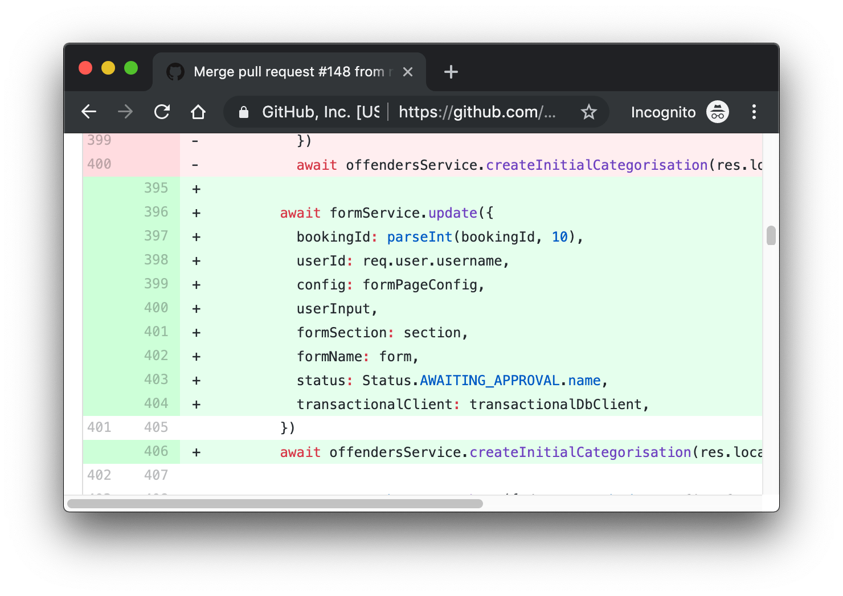Click the macOS yellow minimize button
This screenshot has width=843, height=596.
[108, 68]
